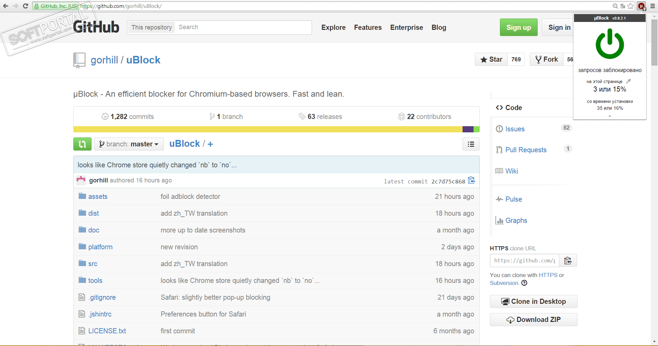Click the plus to create a new file
Image resolution: width=658 pixels, height=346 pixels.
click(210, 144)
